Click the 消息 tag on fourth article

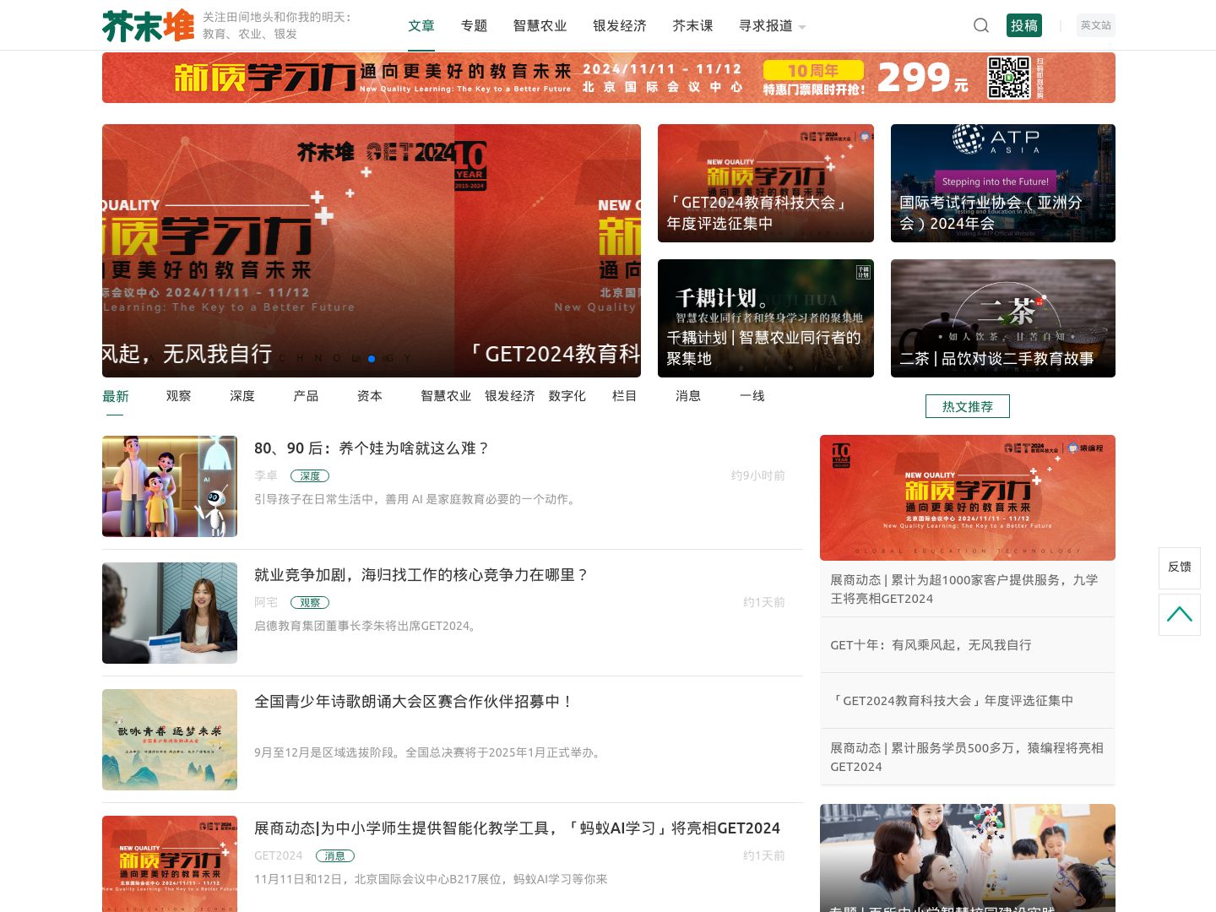click(x=335, y=856)
